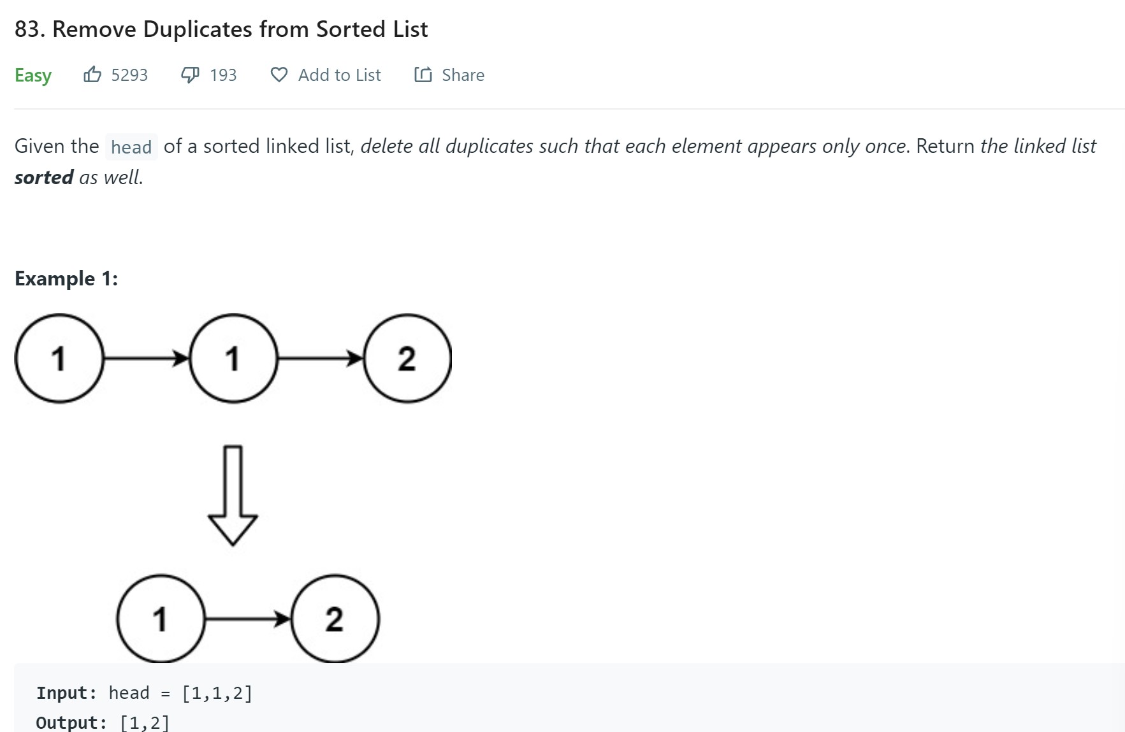The height and width of the screenshot is (732, 1125).
Task: Click the like count 5293
Action: 129,75
